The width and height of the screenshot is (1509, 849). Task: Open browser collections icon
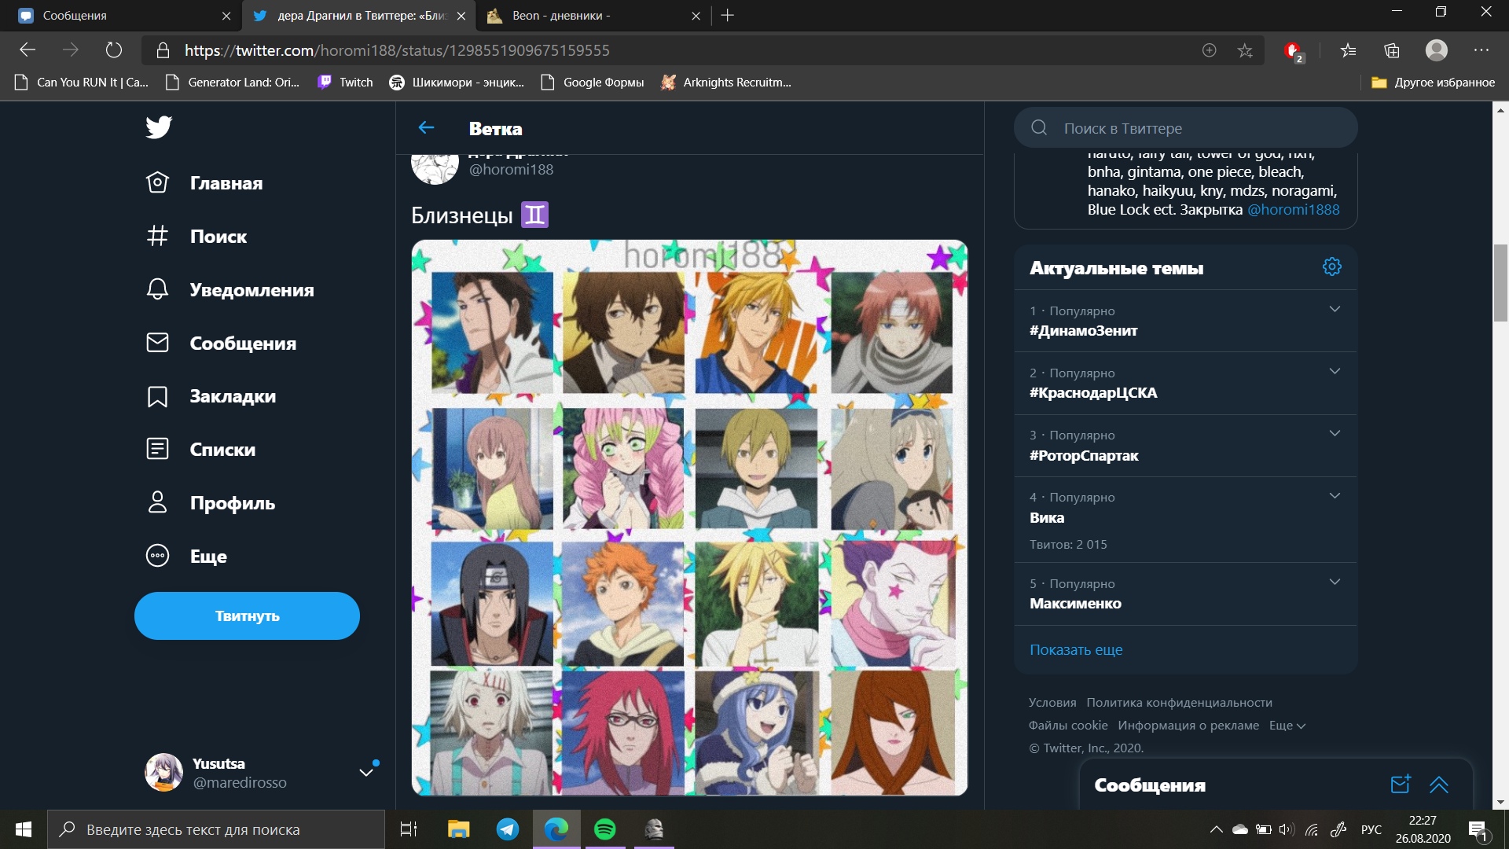point(1392,50)
